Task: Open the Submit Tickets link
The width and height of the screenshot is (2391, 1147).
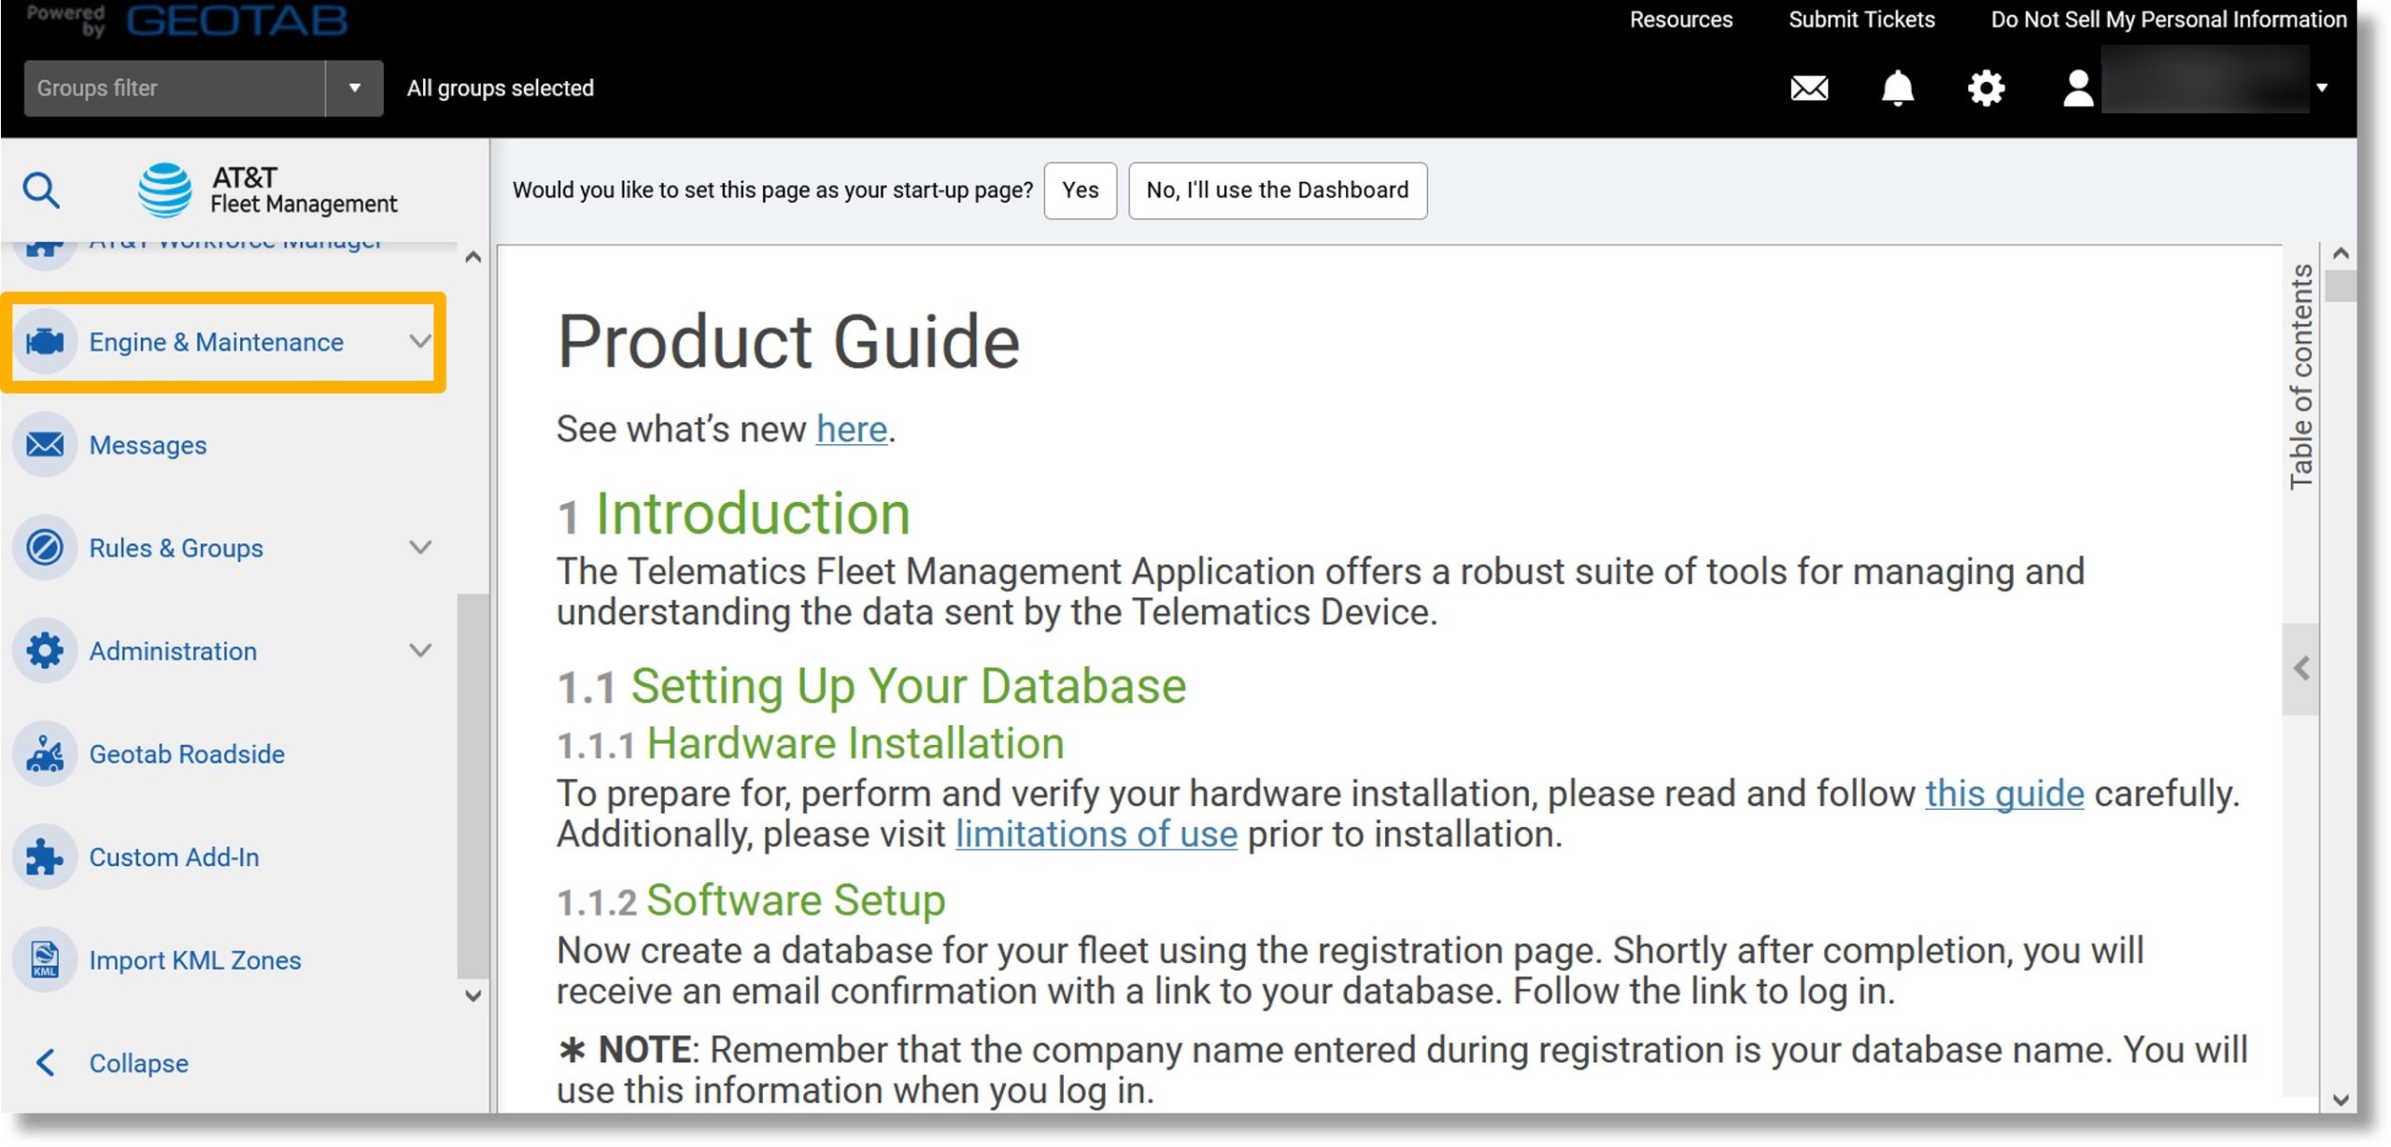Action: click(1860, 20)
